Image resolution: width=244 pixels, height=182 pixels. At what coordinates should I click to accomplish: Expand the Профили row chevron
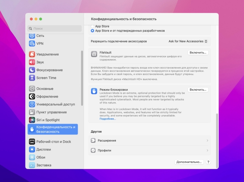pyautogui.click(x=207, y=150)
